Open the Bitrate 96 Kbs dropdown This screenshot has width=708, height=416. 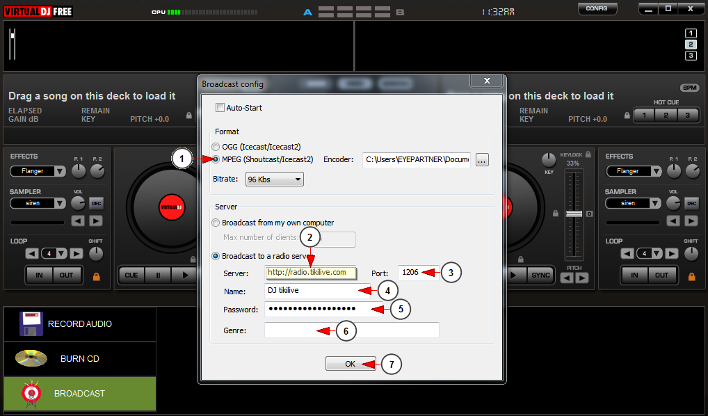pyautogui.click(x=275, y=179)
